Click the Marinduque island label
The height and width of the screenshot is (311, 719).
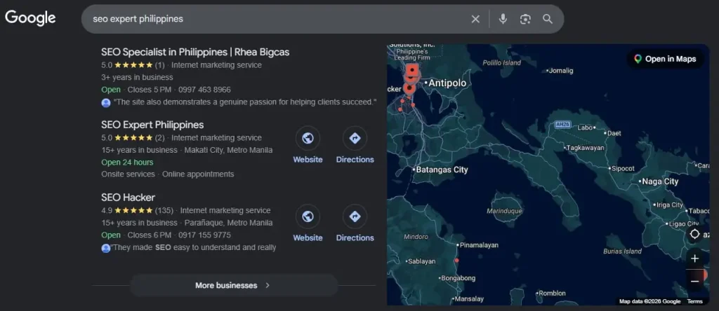coord(504,212)
